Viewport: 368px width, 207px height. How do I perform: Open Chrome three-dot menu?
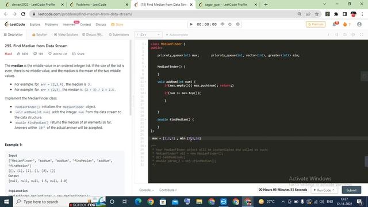[362, 14]
